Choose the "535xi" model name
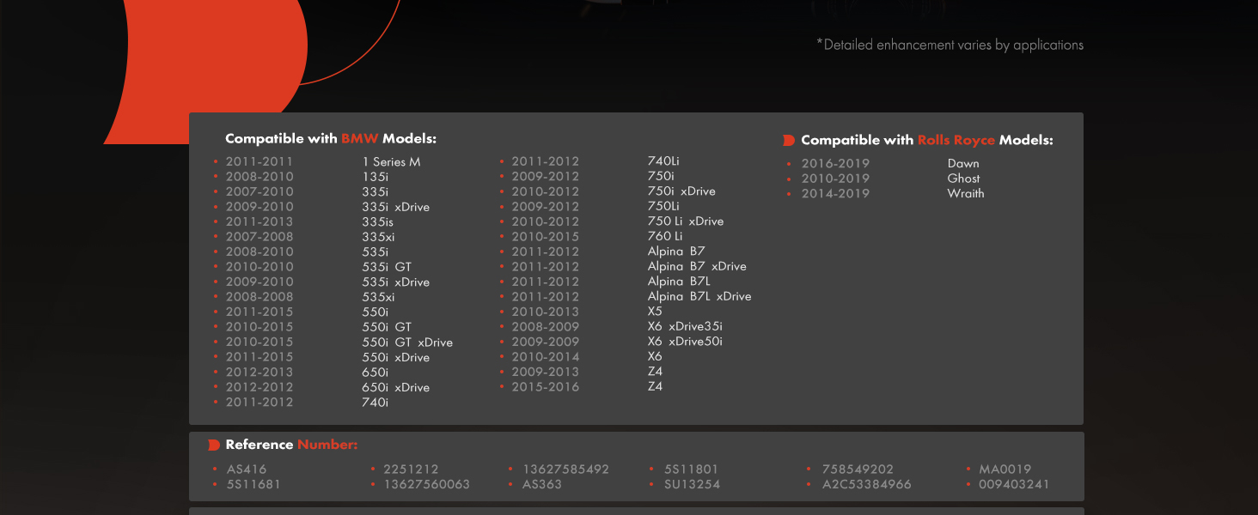This screenshot has height=515, width=1258. click(x=378, y=297)
